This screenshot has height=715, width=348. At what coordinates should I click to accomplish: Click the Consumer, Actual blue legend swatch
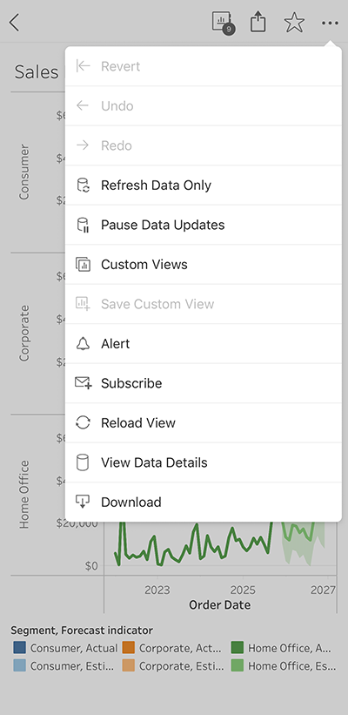pos(20,648)
